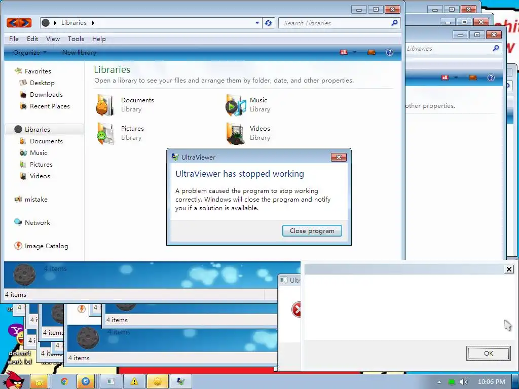
Task: Open the Documents library icon
Action: point(105,105)
